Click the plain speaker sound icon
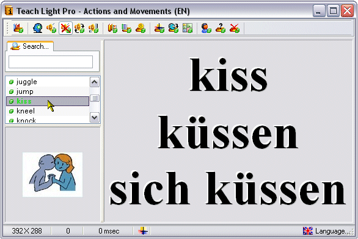This screenshot has width=358, height=239. point(51,28)
